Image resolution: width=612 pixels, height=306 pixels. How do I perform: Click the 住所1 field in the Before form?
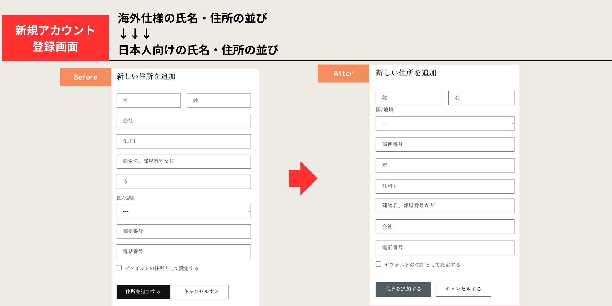pos(184,141)
